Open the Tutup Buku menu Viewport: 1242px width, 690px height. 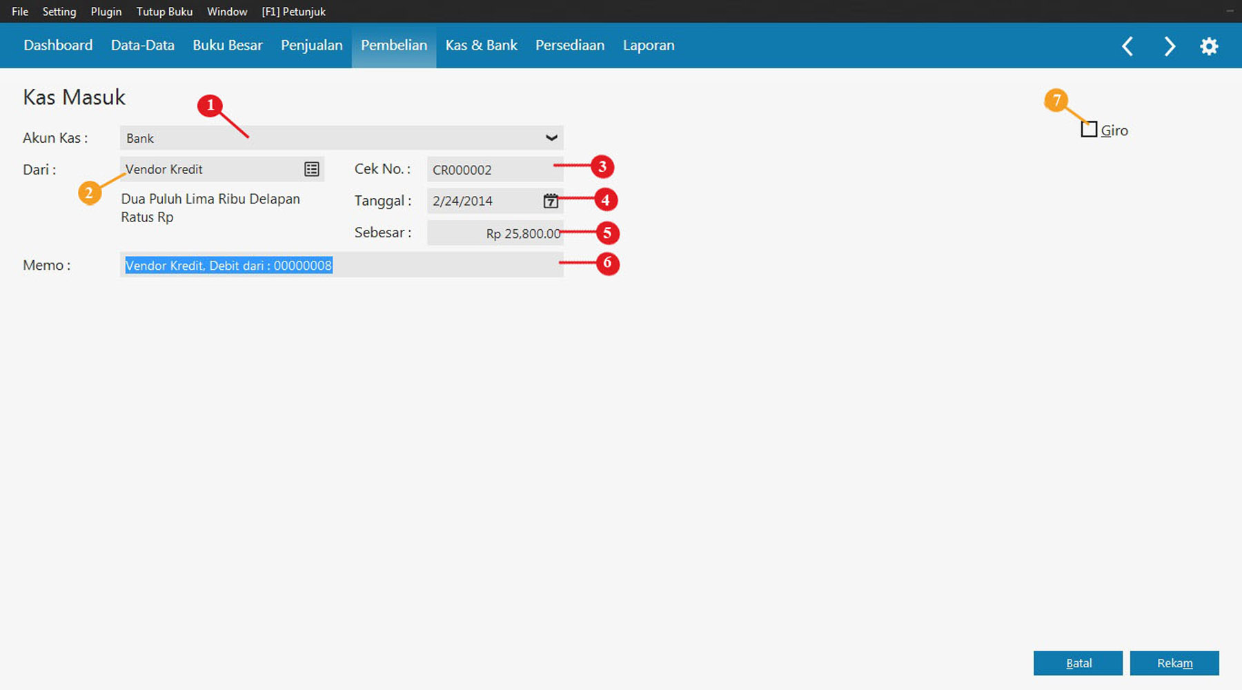coord(164,12)
